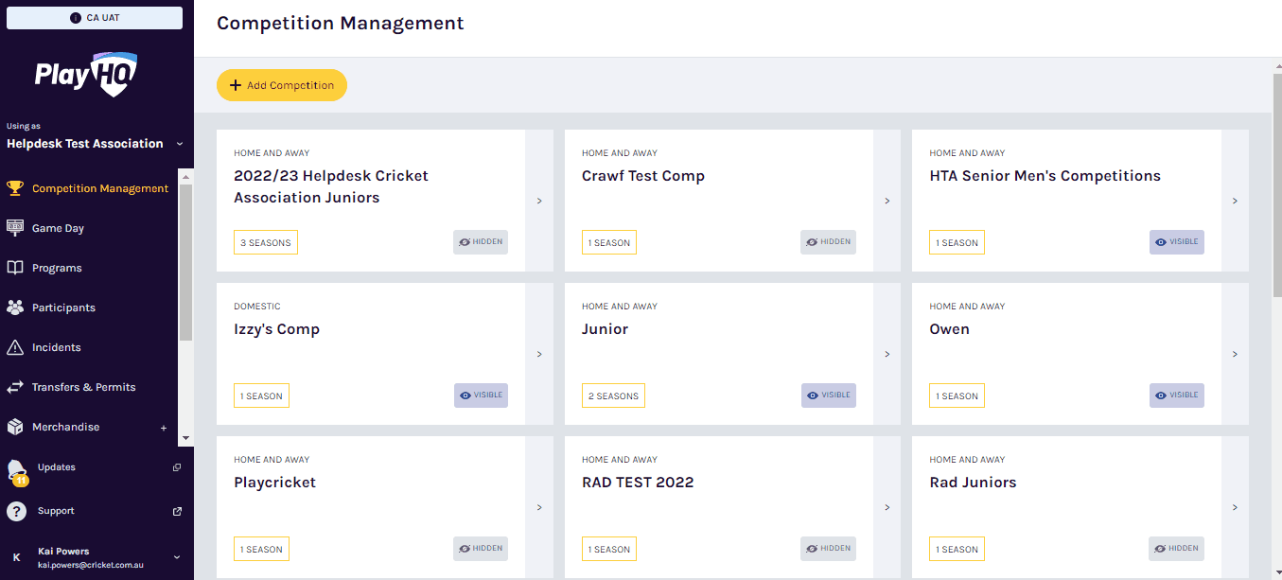The height and width of the screenshot is (580, 1282).
Task: Open the Updates notification bell icon
Action: (x=17, y=470)
